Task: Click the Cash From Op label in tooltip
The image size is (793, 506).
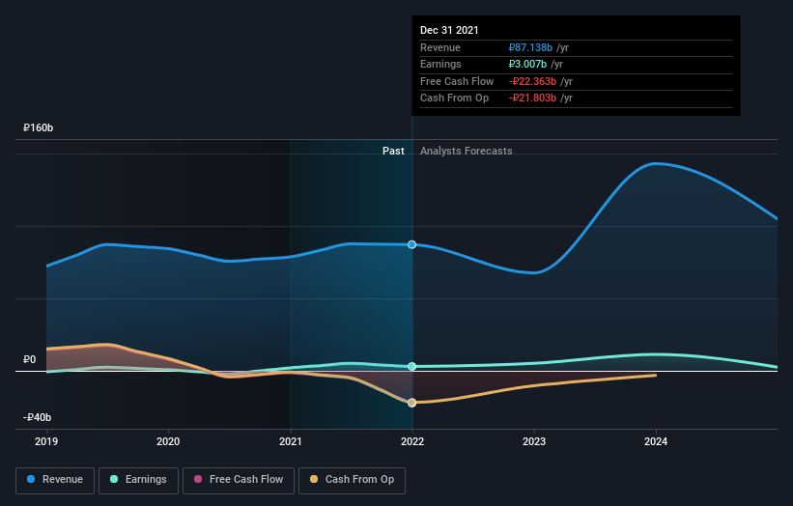Action: coord(454,98)
